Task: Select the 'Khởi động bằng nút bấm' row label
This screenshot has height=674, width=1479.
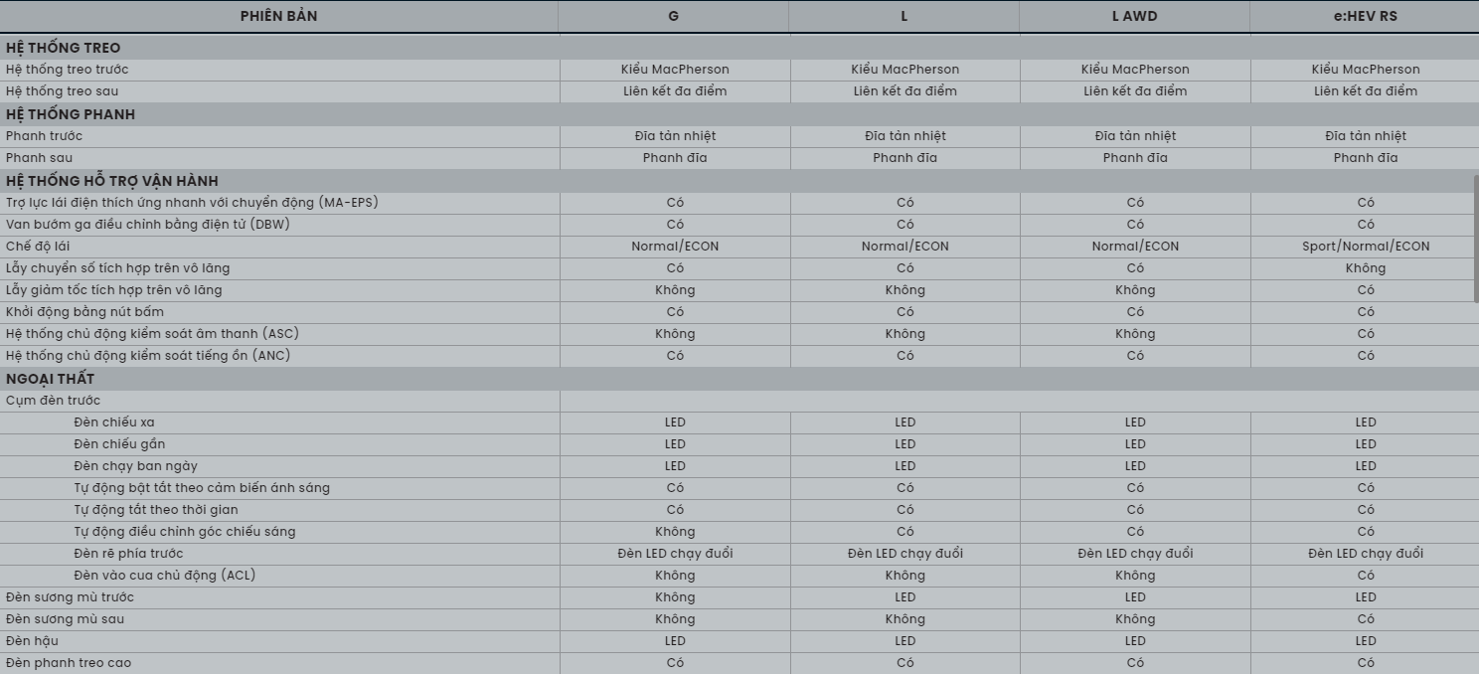Action: (x=84, y=312)
